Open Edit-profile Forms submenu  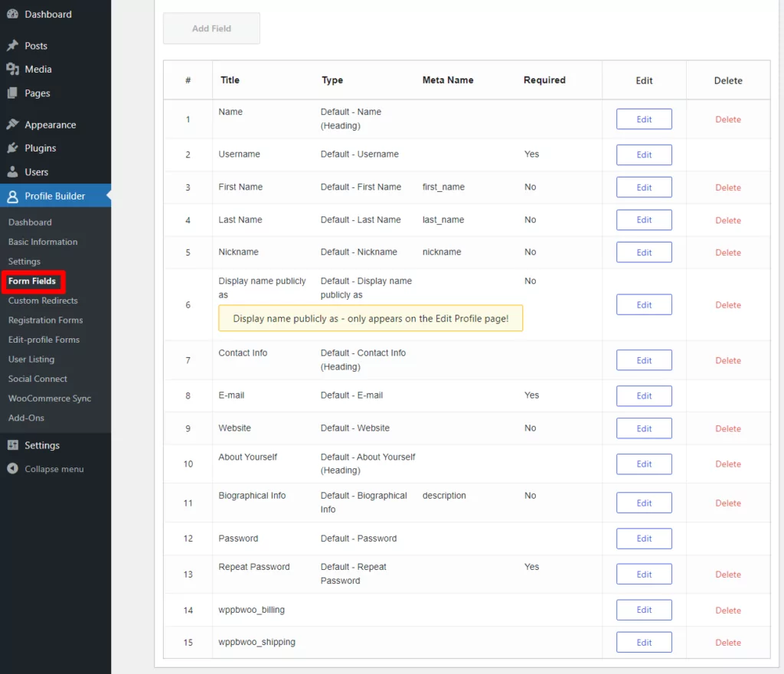(x=44, y=339)
